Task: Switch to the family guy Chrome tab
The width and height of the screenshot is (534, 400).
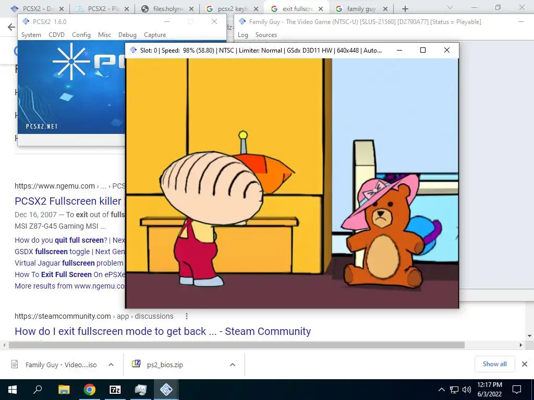Action: tap(361, 9)
